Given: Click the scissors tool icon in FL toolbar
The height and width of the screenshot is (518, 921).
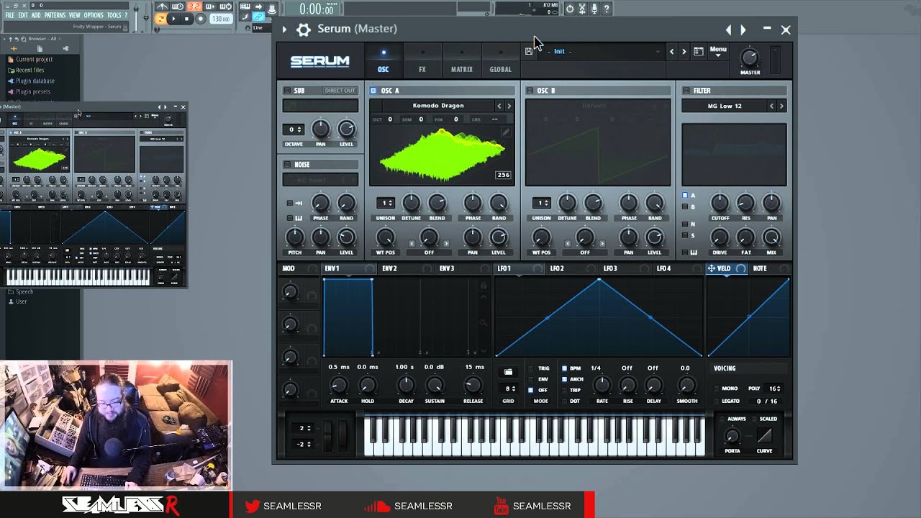Looking at the screenshot, I should (582, 9).
